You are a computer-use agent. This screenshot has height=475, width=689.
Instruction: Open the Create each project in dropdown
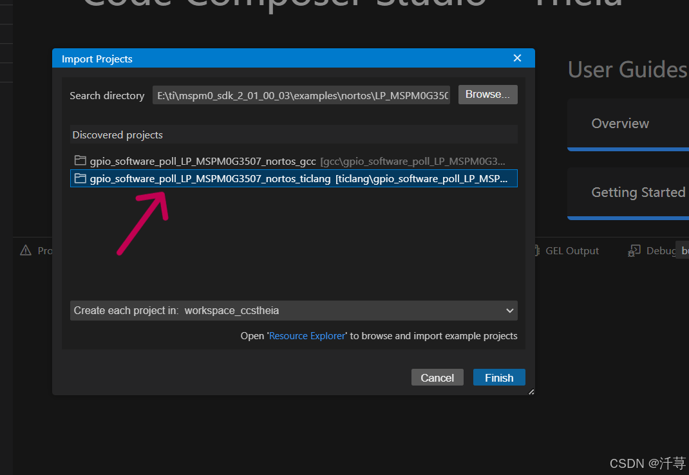[x=294, y=311]
